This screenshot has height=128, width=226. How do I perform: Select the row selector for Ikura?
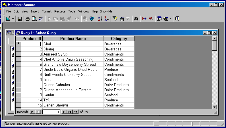click(x=18, y=80)
